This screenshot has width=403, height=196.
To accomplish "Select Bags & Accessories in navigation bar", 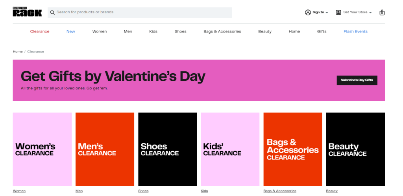I will point(222,31).
